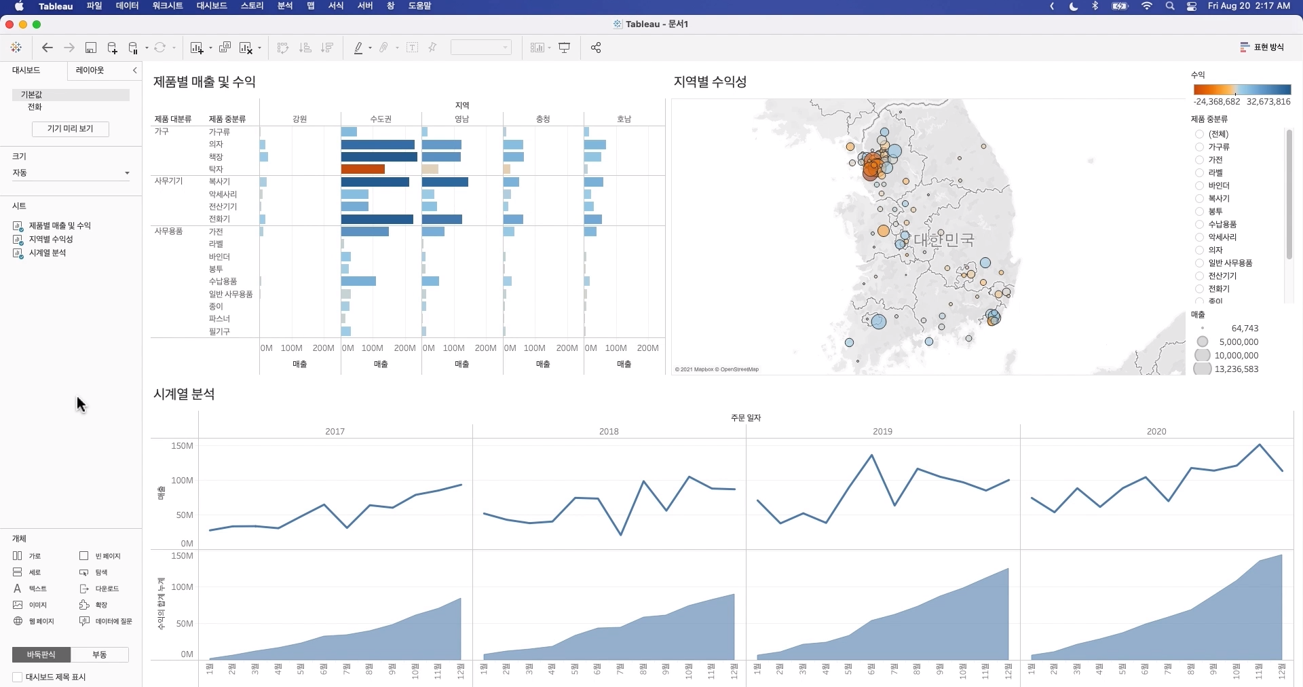Open group members dropdown arrow

click(x=397, y=48)
